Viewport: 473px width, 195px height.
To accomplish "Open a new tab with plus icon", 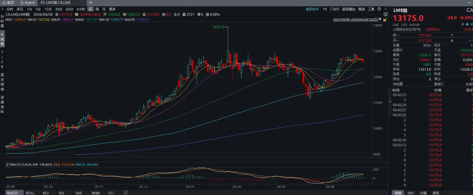I will click(91, 3).
